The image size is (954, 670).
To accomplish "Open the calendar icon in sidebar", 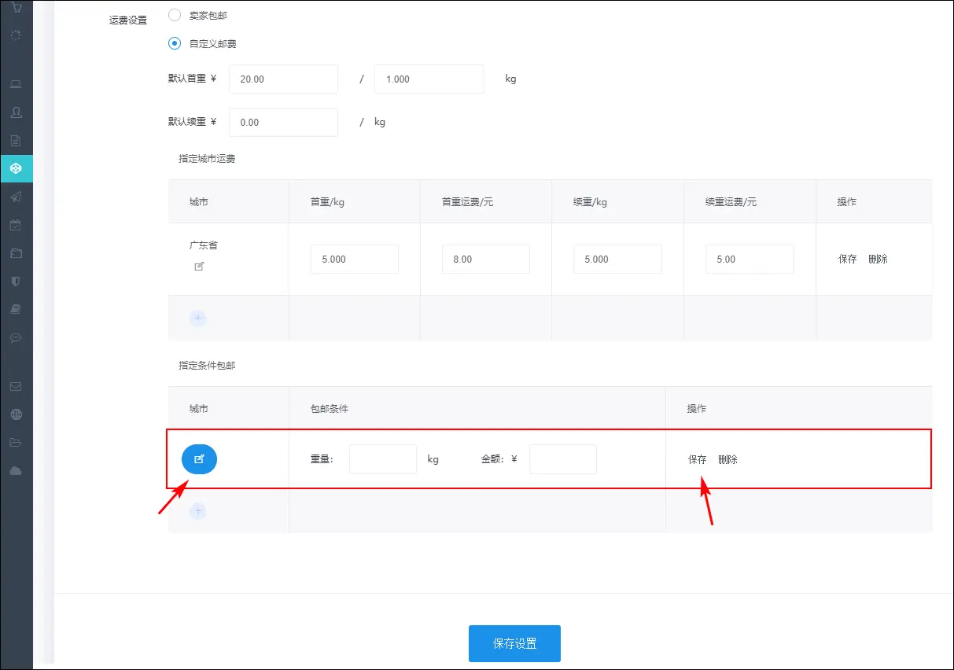I will pos(16,225).
